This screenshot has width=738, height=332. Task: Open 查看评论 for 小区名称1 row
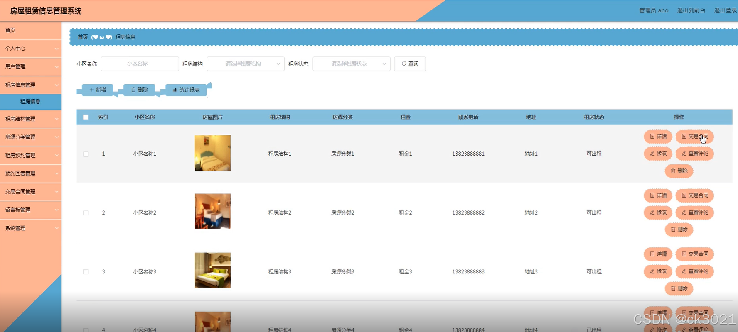pyautogui.click(x=695, y=154)
